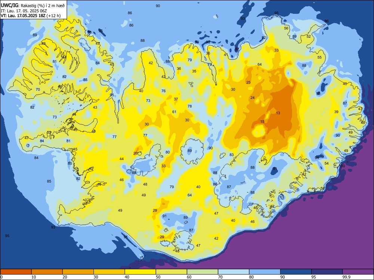Image resolution: width=374 pixels, height=280 pixels.
Task: Select the map value '80' beside the lake
Action: point(168,152)
